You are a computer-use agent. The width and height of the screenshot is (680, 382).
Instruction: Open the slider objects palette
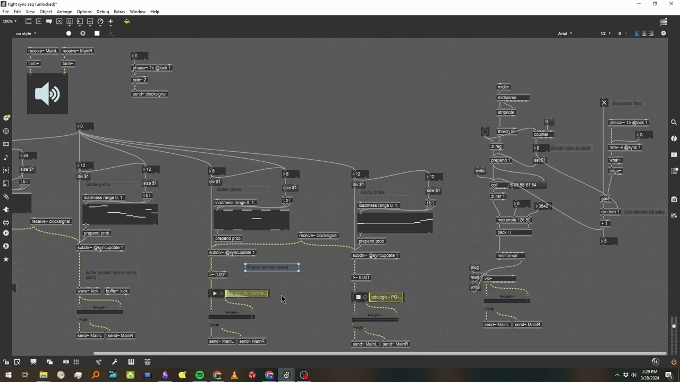(x=90, y=21)
